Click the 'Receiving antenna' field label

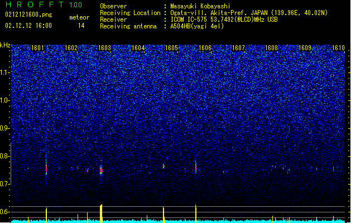(x=128, y=26)
